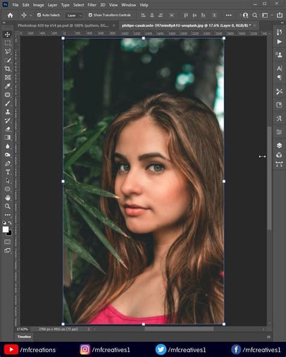Open the File menu
This screenshot has height=357, width=286.
point(16,5)
